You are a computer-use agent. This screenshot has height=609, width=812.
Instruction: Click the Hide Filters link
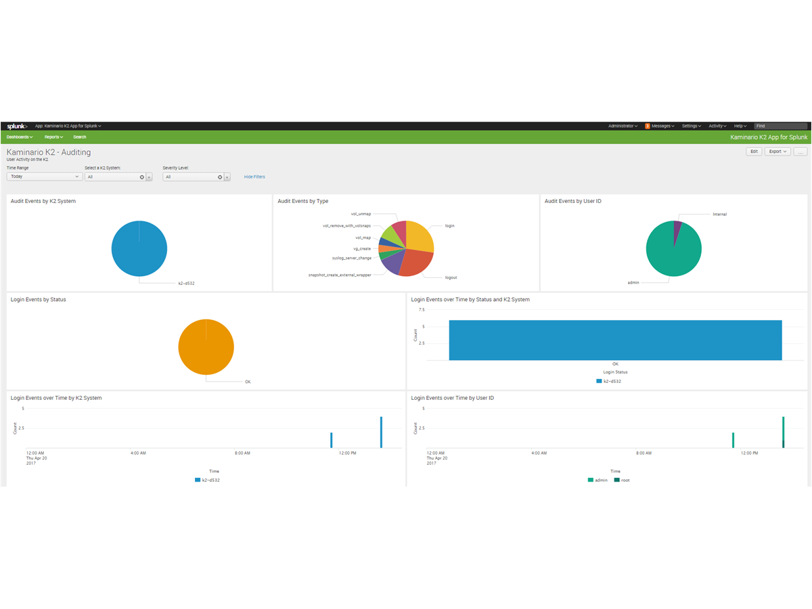pos(254,177)
